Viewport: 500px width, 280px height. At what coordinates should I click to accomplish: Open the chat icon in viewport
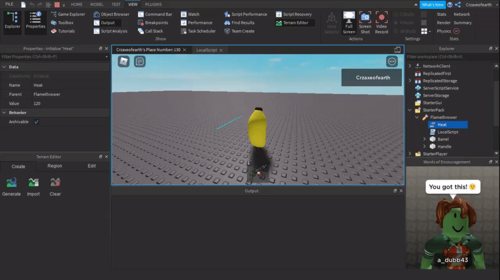pos(139,61)
